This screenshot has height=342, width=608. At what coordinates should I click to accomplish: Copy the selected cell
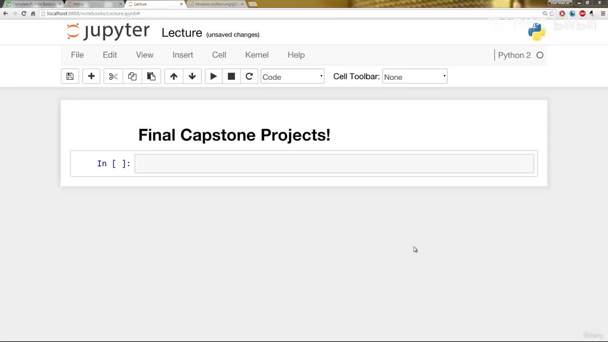[132, 76]
